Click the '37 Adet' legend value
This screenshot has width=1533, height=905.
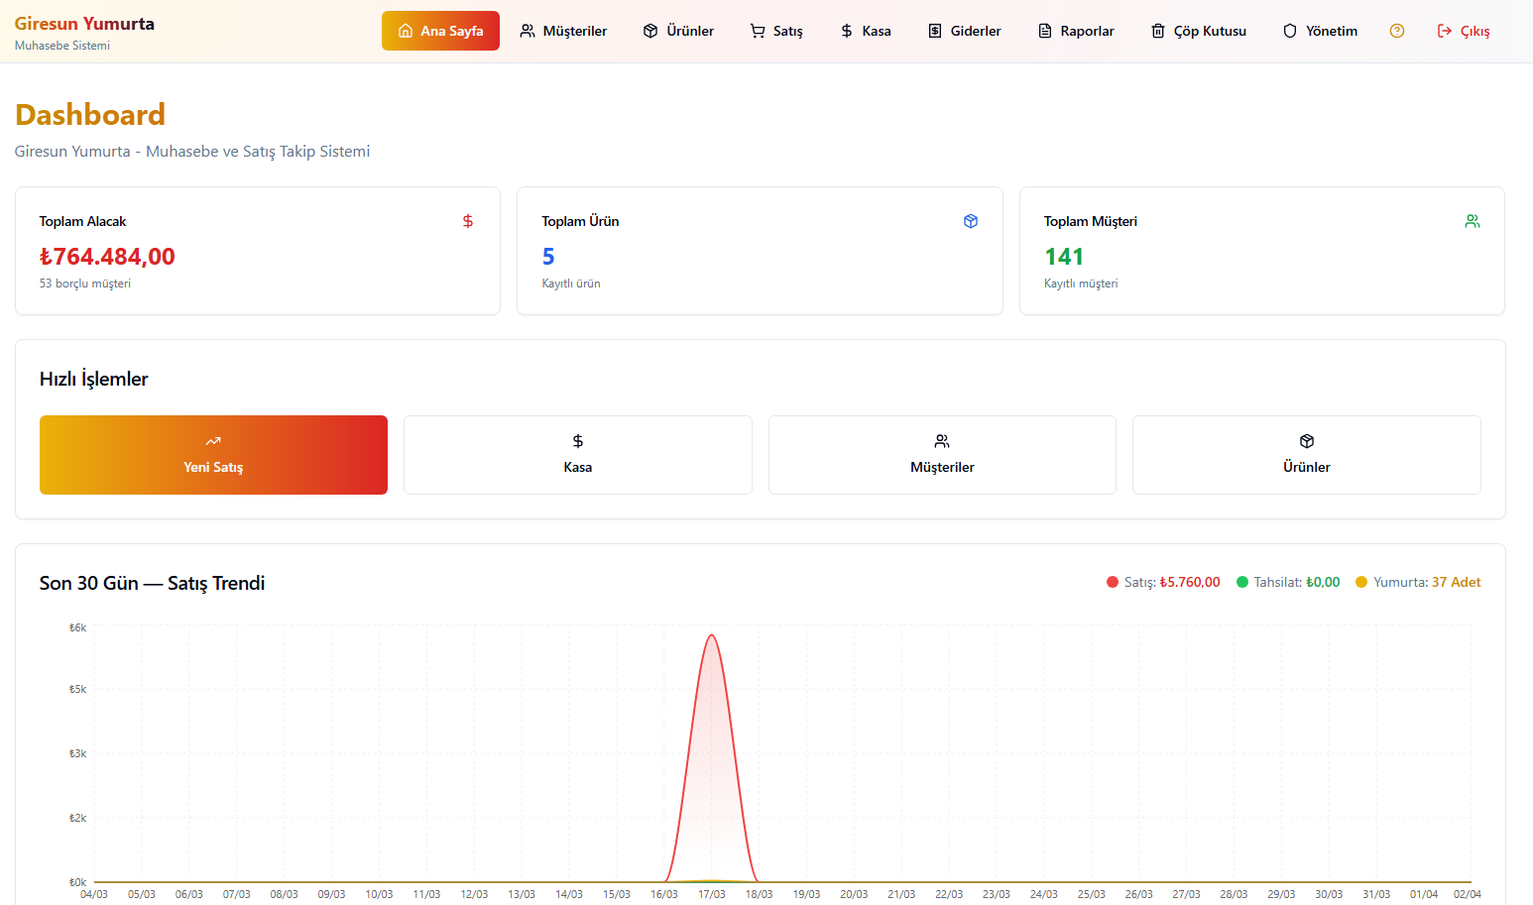click(1457, 582)
